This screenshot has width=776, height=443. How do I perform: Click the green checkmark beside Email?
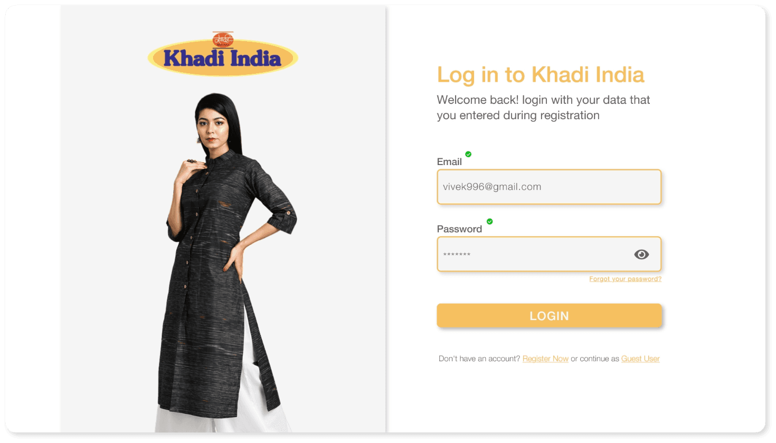[x=468, y=154]
